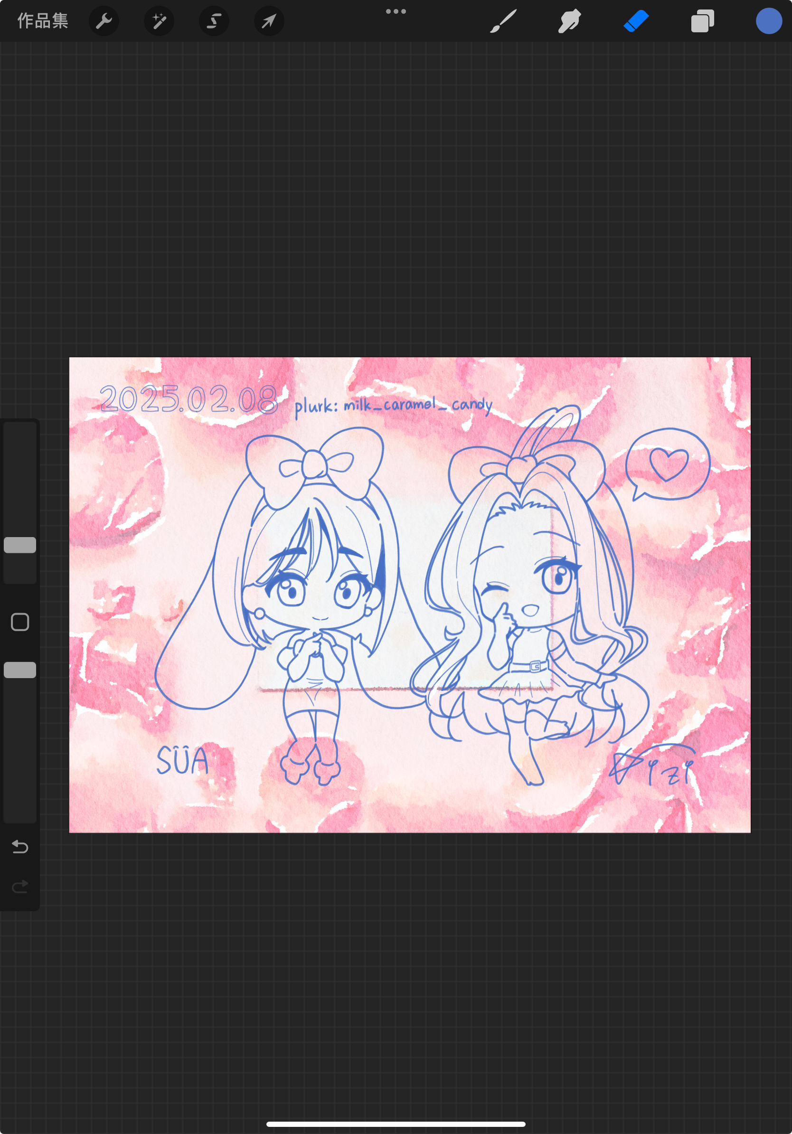Open the blue color picker
The height and width of the screenshot is (1134, 792).
click(x=769, y=21)
